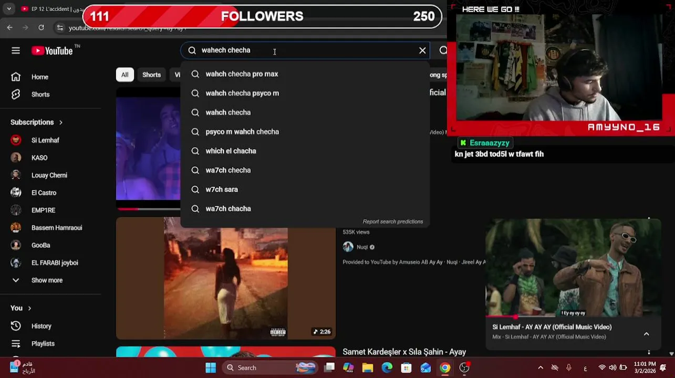675x378 pixels.
Task: Open Microsoft Edge from the taskbar
Action: click(387, 367)
